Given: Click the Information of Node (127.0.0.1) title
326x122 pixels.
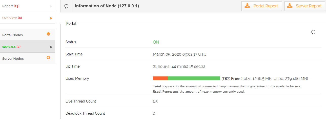Looking at the screenshot, I should click(x=107, y=6).
